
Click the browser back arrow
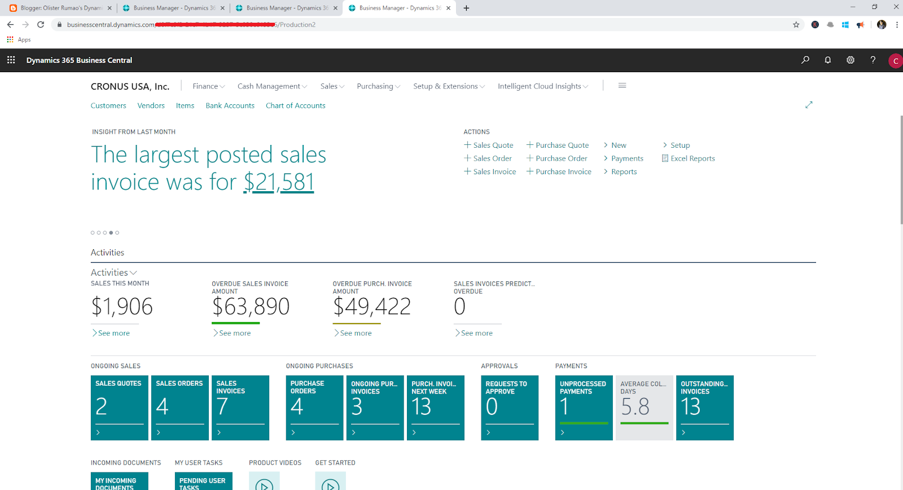click(x=10, y=24)
